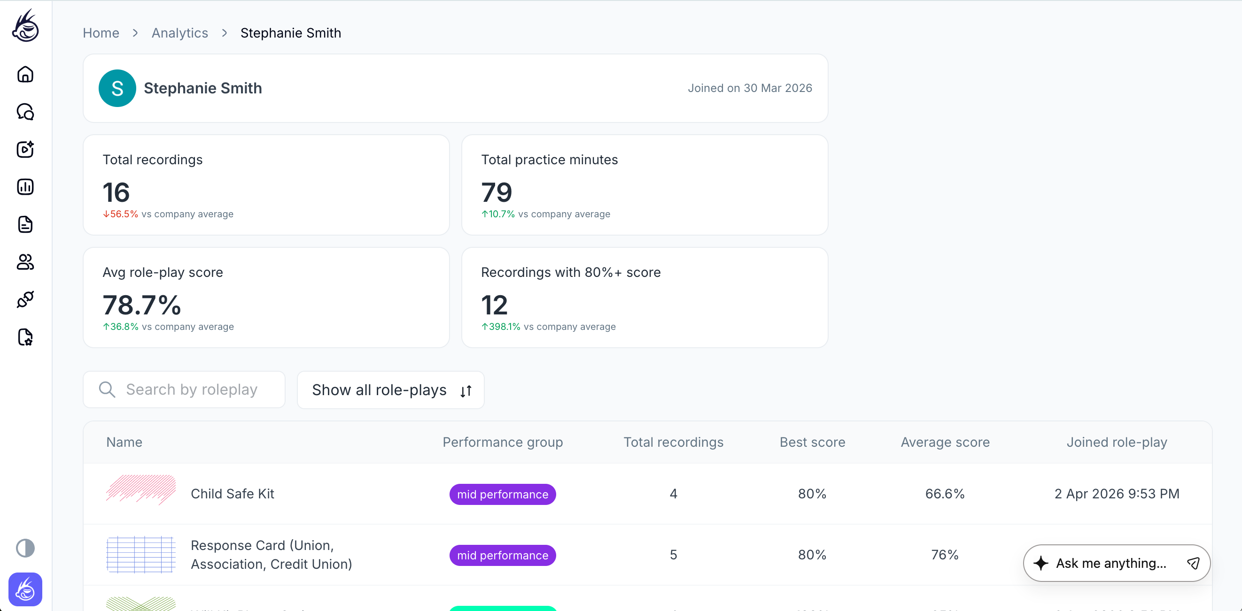Open Response Card (Union, Association, Credit Union)
Viewport: 1242px width, 611px height.
[272, 555]
